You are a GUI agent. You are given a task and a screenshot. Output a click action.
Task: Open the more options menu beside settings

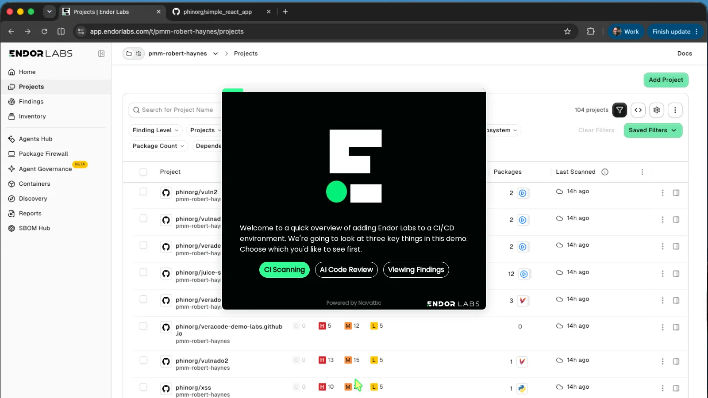[x=675, y=110]
